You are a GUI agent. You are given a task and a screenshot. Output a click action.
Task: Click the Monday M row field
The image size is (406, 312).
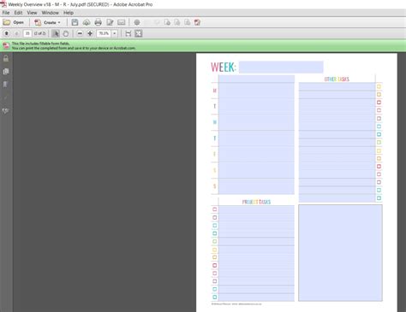click(x=256, y=91)
